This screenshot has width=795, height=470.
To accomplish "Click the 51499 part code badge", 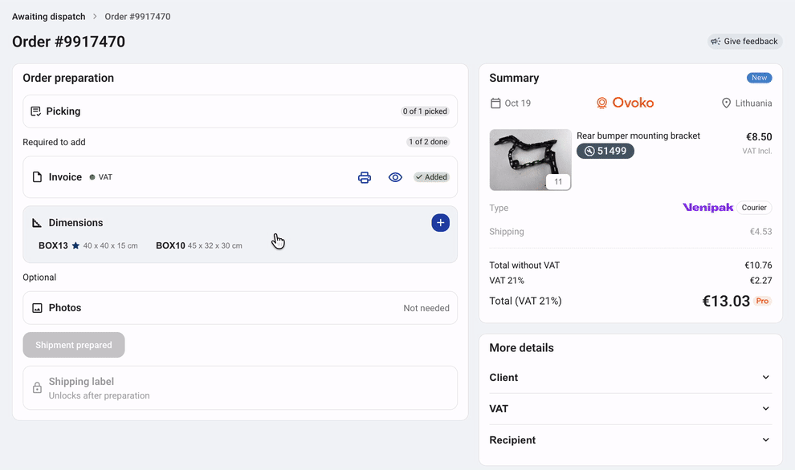I will (605, 151).
